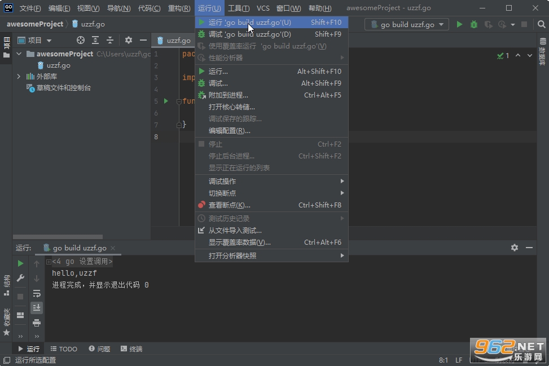Image resolution: width=549 pixels, height=366 pixels.
Task: Open the 问题 tool window button
Action: 99,349
